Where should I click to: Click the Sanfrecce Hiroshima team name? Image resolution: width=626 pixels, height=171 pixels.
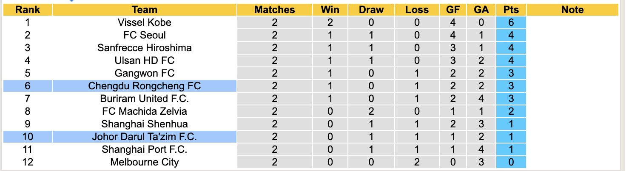click(145, 48)
